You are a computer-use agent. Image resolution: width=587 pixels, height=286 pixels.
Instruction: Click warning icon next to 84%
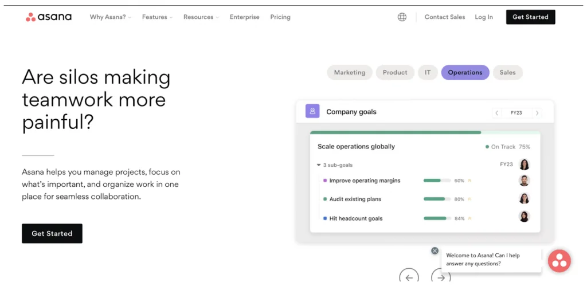[469, 218]
